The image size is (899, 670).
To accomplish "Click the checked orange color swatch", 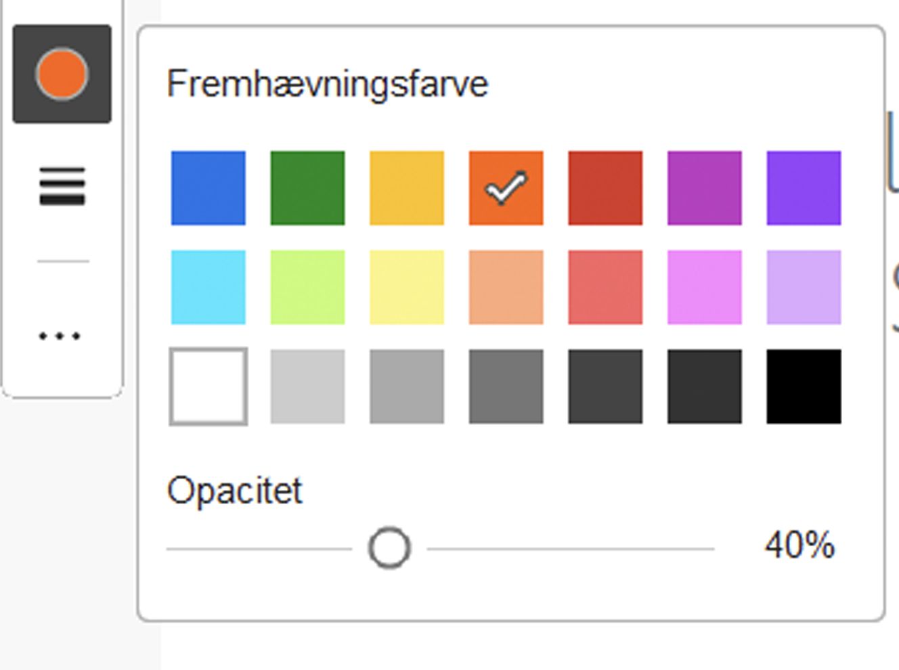I will pyautogui.click(x=506, y=188).
